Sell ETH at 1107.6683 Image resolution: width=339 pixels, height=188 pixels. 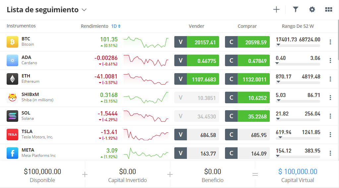[197, 79]
